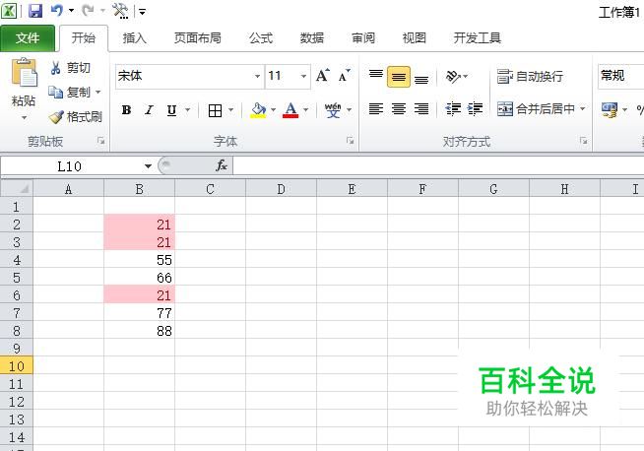Click cell B4 containing 55

139,260
